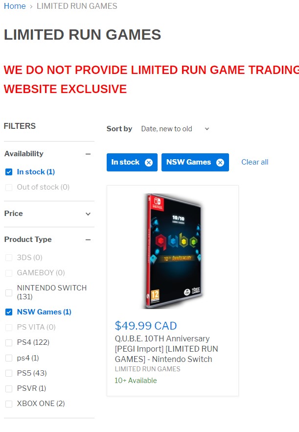This screenshot has height=432, width=299.
Task: Select the lowercase ps4 (1) filter checkbox
Action: click(x=9, y=358)
